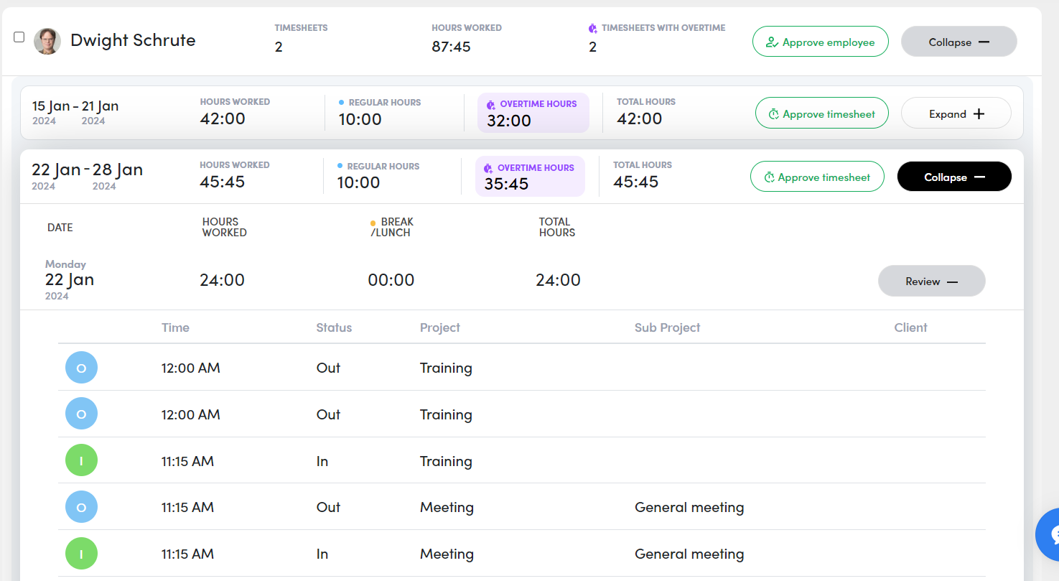Click Review for Monday 22 Jan
1059x581 pixels.
point(932,281)
